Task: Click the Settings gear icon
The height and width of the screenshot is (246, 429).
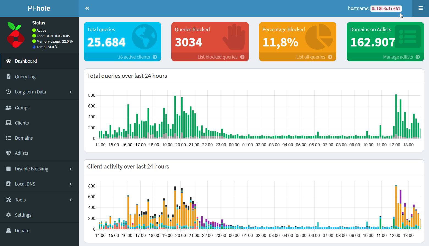Action: (x=9, y=215)
